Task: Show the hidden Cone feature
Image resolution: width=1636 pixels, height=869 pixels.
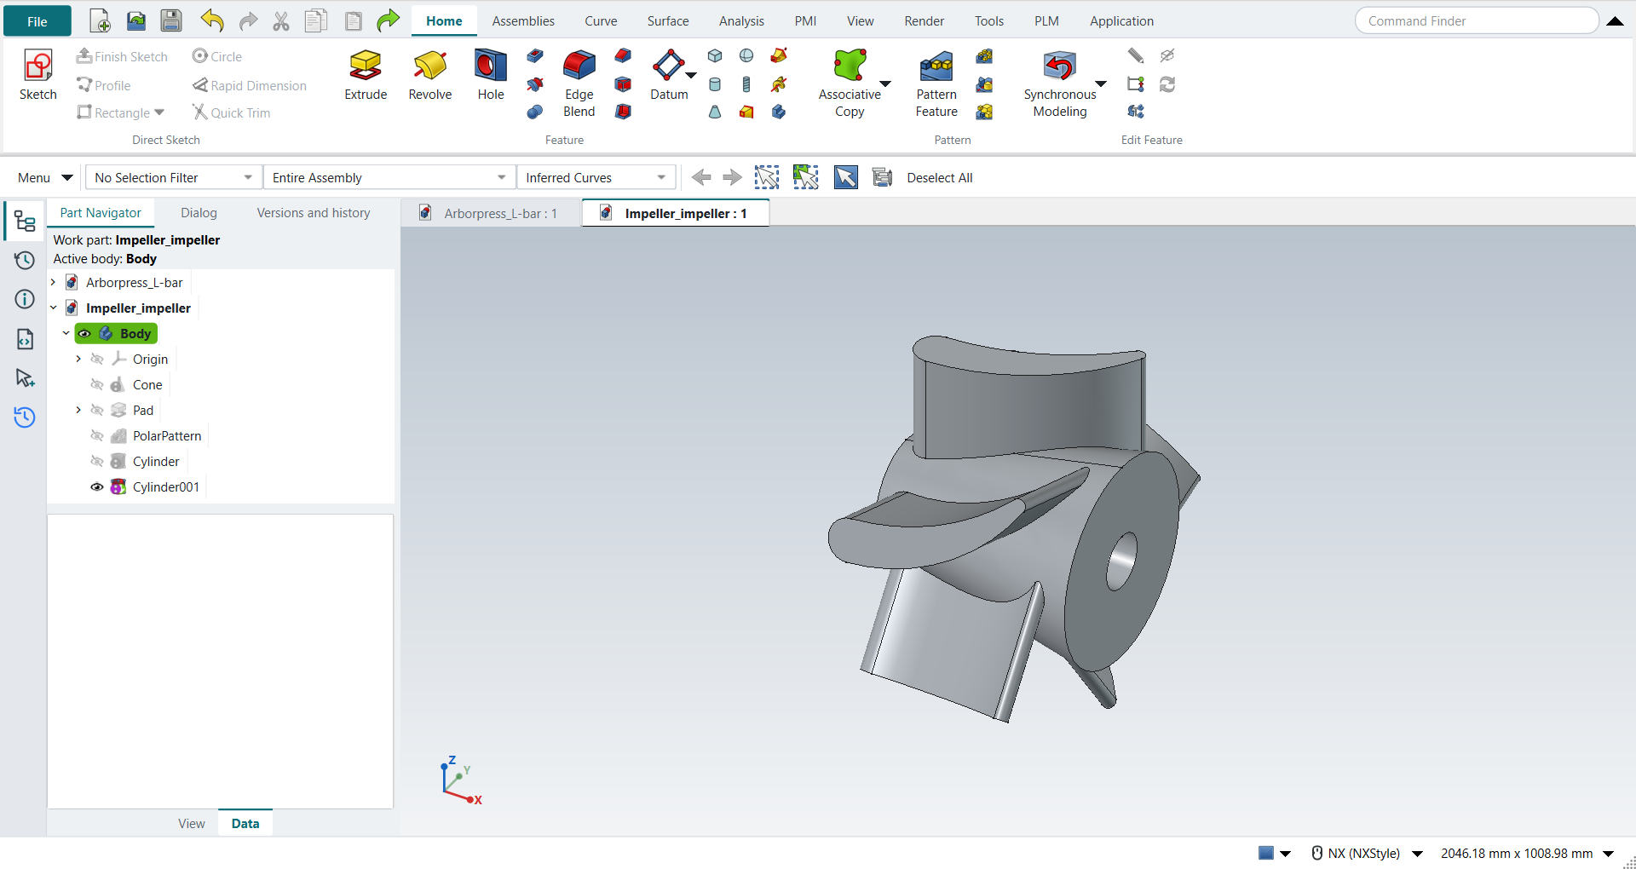Action: (x=97, y=385)
